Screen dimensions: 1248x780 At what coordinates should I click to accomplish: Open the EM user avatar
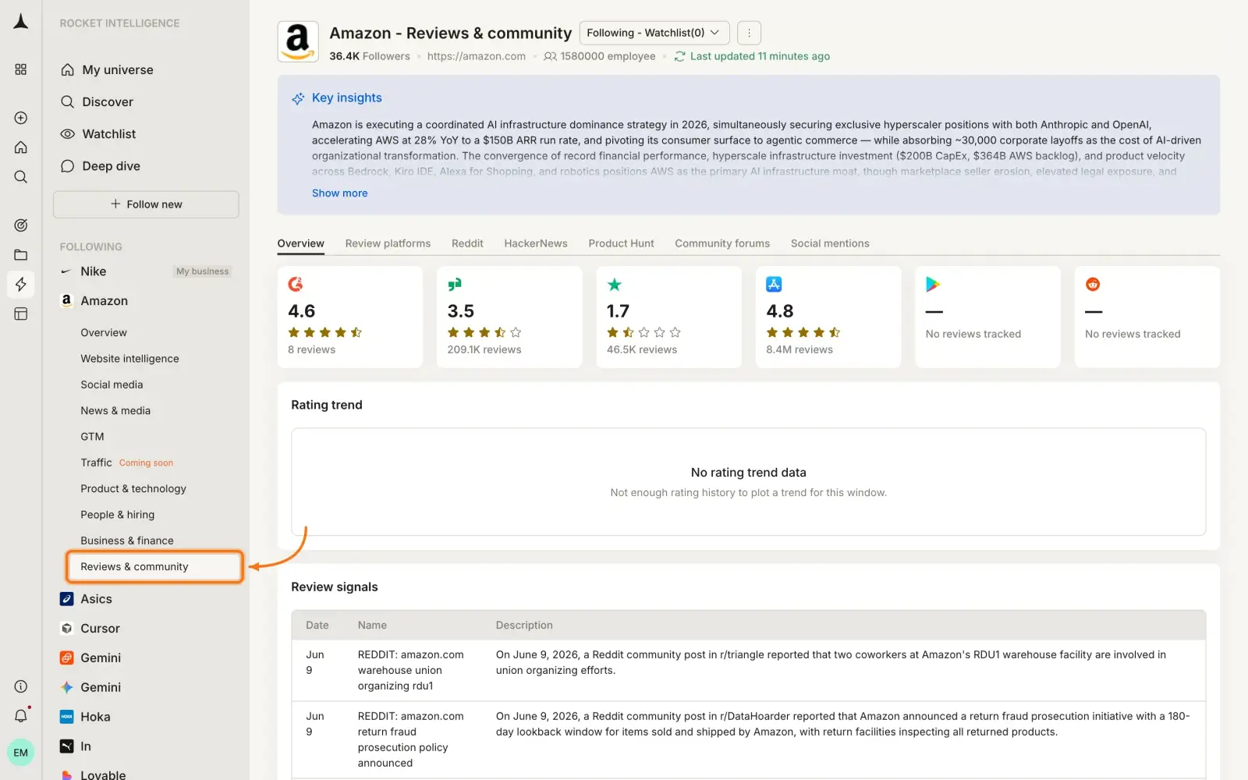tap(21, 753)
